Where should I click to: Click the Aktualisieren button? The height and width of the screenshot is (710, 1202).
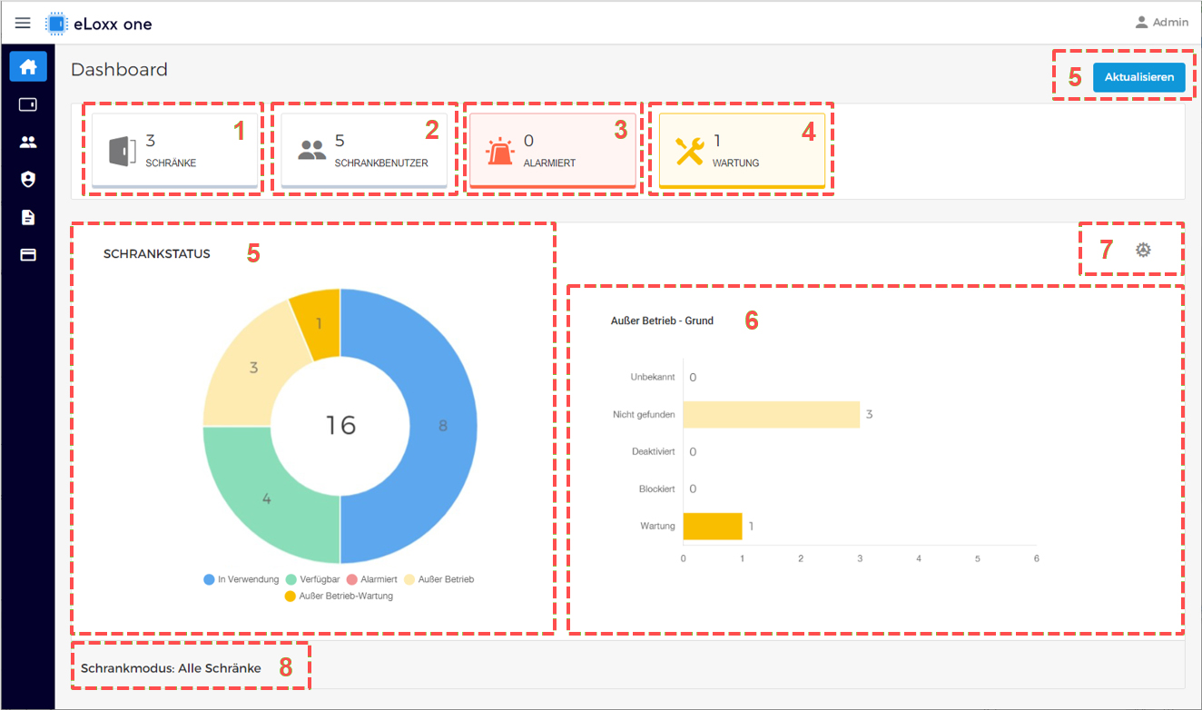[1138, 77]
